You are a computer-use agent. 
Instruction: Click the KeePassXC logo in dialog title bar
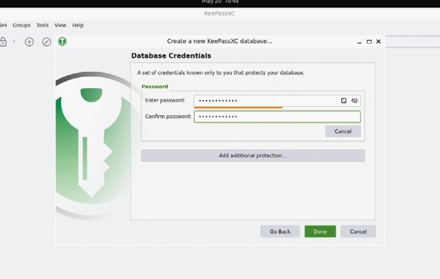(62, 41)
